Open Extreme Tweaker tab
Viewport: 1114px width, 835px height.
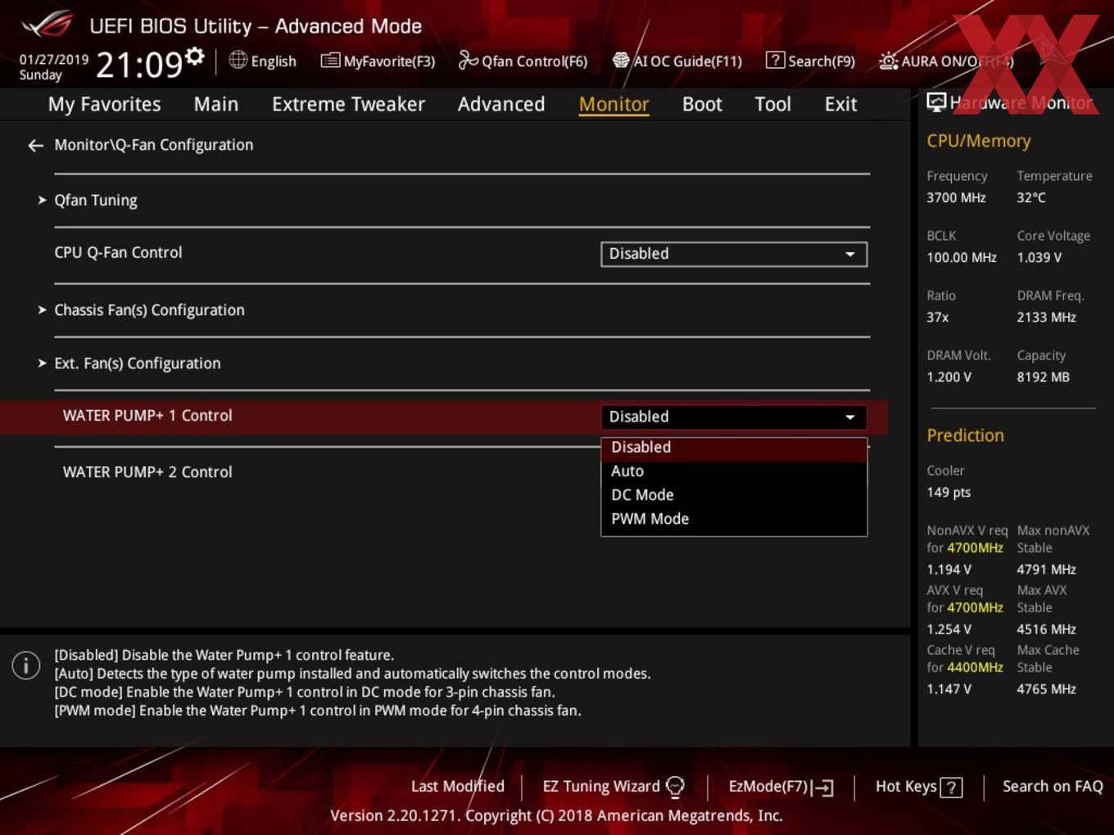[348, 104]
